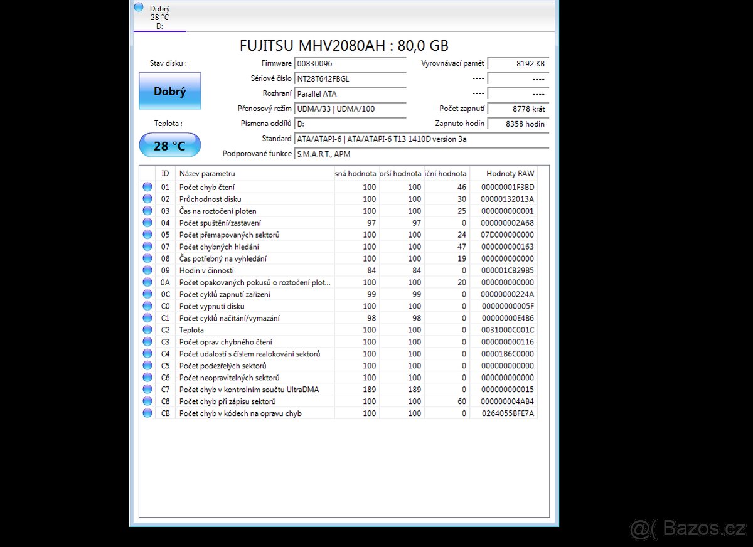Viewport: 753px width, 547px height.
Task: Click the Standard field ATA/ATAPI-6
Action: (x=422, y=139)
